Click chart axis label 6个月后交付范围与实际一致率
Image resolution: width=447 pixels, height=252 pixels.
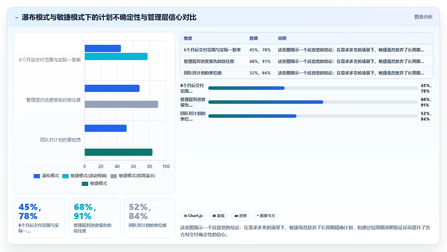click(x=50, y=60)
